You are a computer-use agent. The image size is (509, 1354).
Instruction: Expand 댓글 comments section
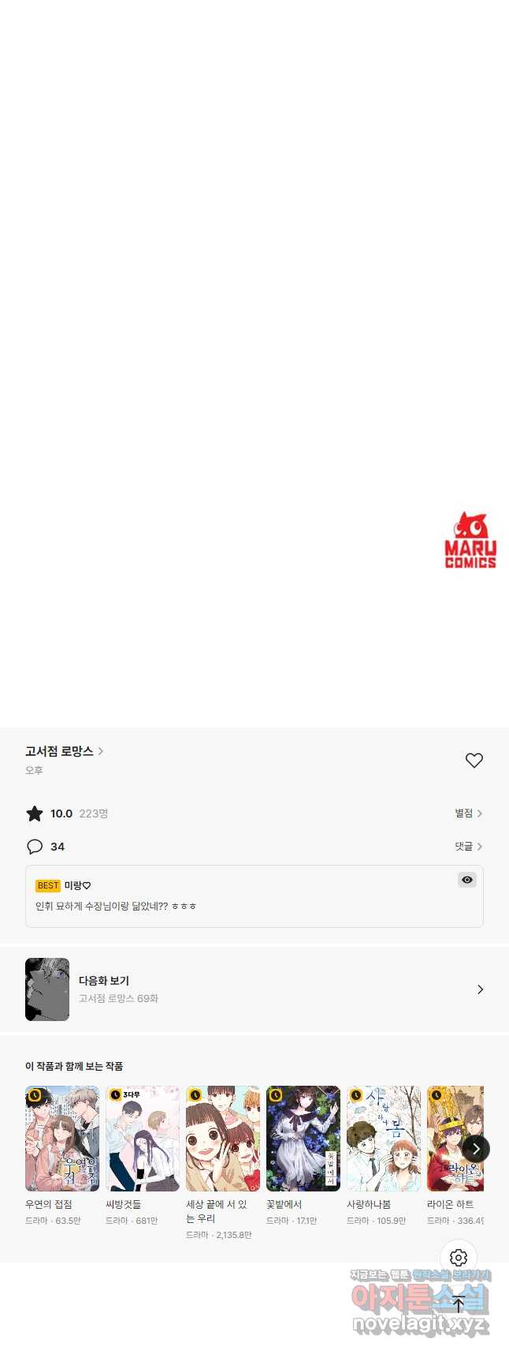click(468, 847)
